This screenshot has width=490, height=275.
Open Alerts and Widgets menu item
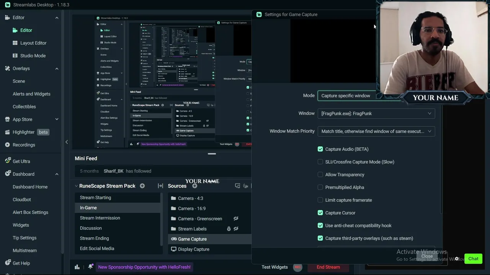click(31, 94)
